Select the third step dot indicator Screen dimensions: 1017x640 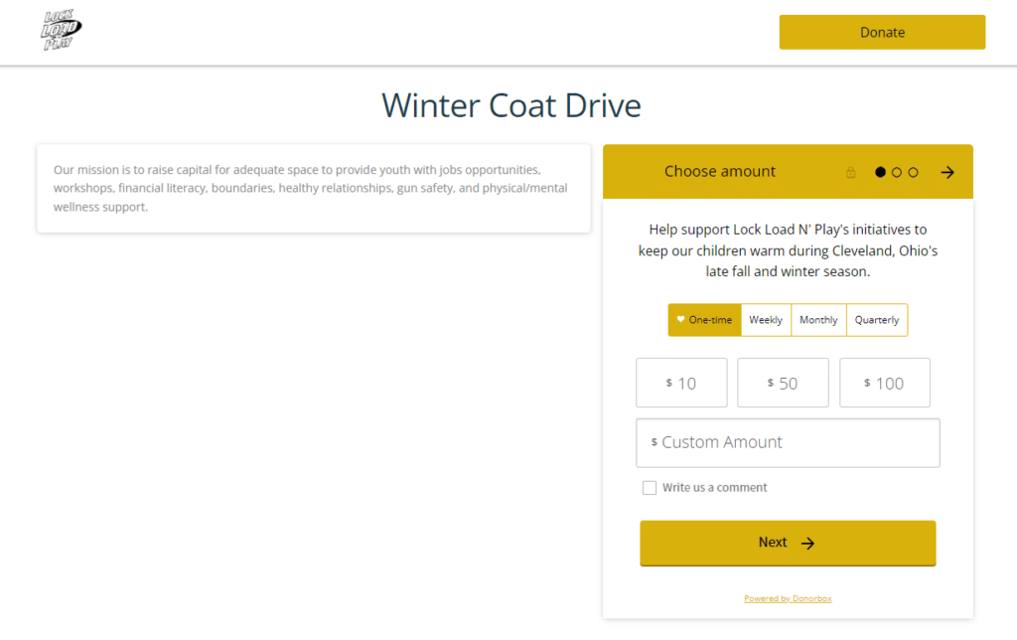coord(912,172)
